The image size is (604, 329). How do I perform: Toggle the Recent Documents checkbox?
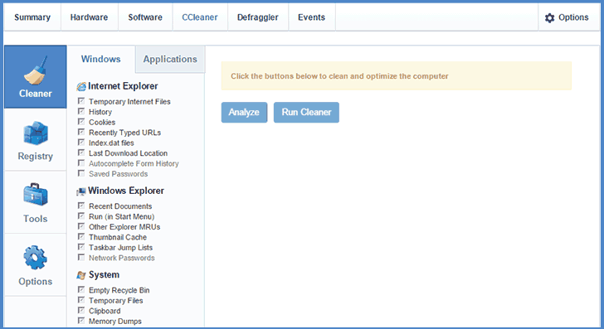(x=81, y=206)
